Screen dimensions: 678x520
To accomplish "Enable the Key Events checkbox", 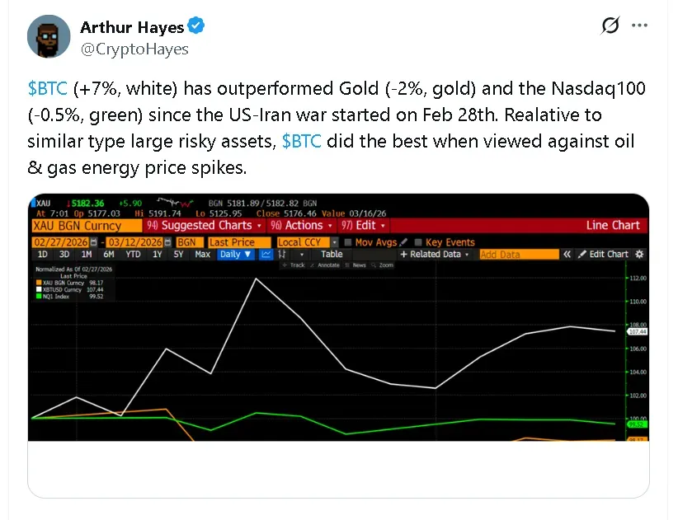I will pyautogui.click(x=419, y=242).
